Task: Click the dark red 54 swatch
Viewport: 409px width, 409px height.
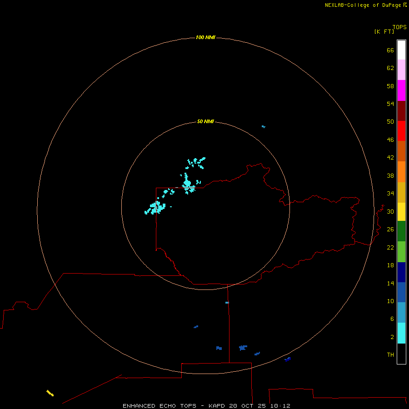Action: coord(401,110)
